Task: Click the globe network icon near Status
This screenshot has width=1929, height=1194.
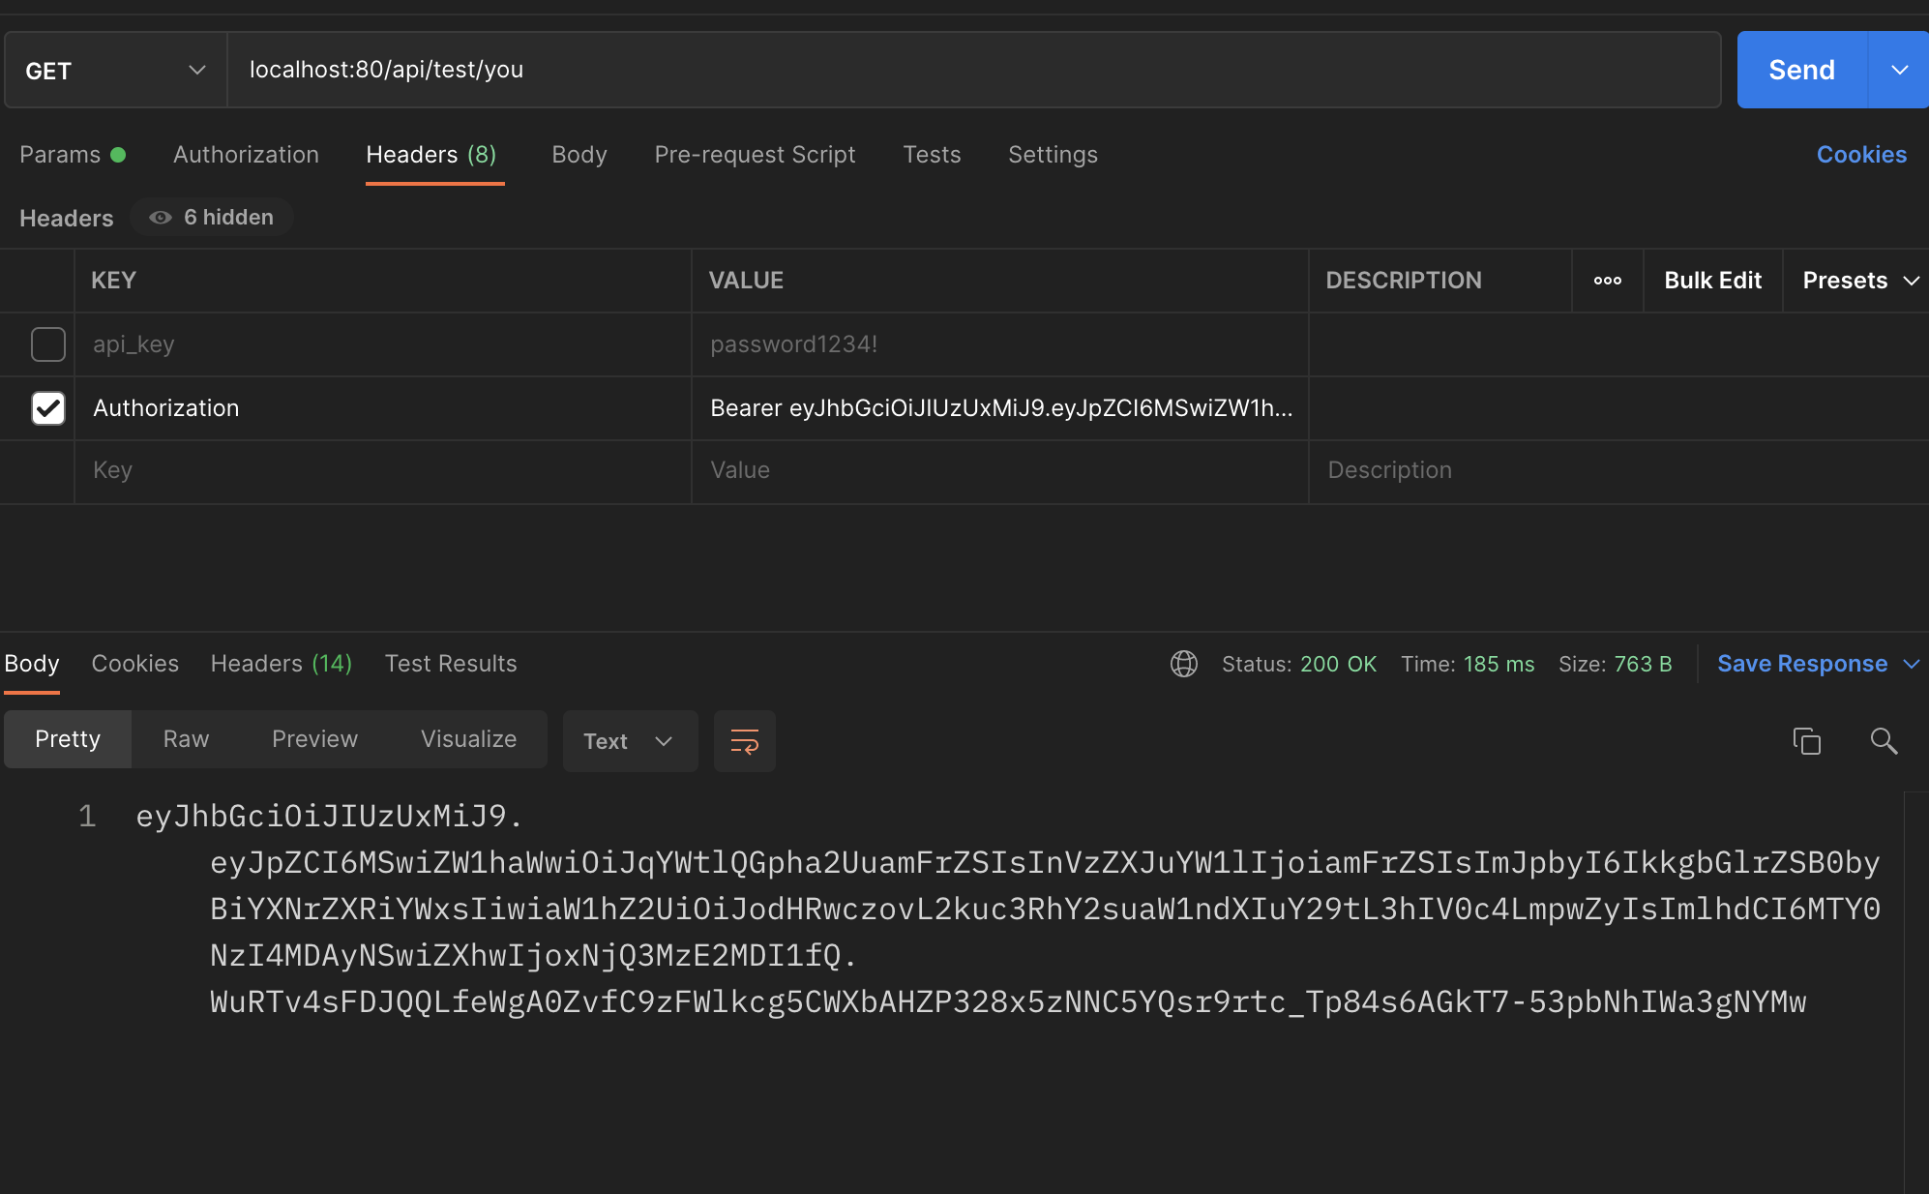Action: coord(1183,664)
